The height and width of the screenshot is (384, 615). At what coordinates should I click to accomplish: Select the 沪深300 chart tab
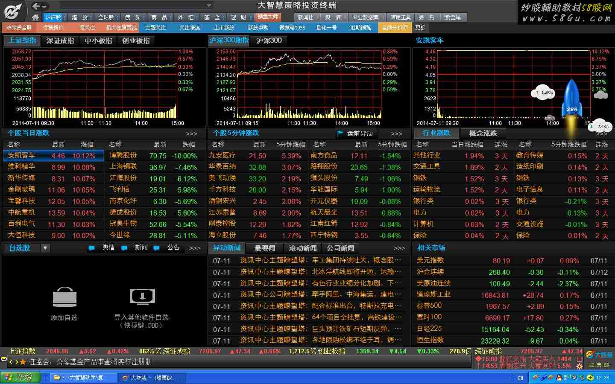coord(269,41)
